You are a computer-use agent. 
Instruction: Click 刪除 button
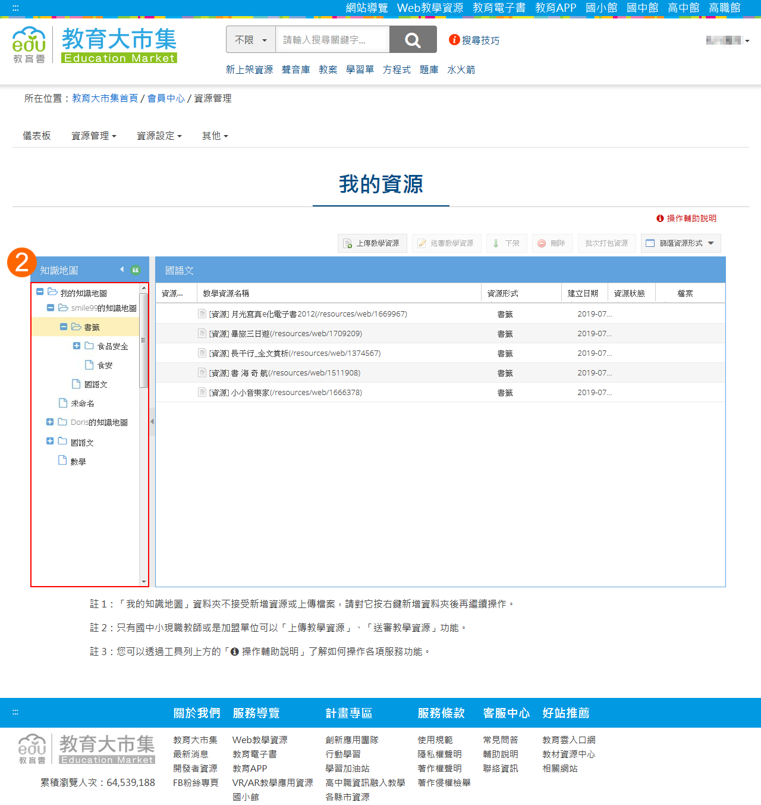point(552,243)
